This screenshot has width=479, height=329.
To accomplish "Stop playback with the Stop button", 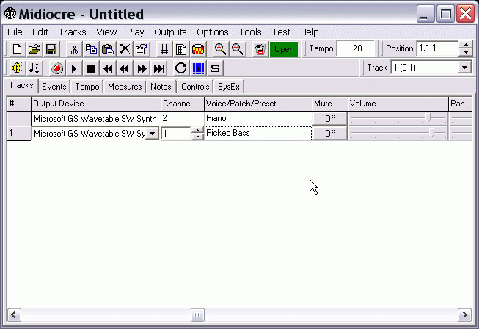I will [91, 68].
